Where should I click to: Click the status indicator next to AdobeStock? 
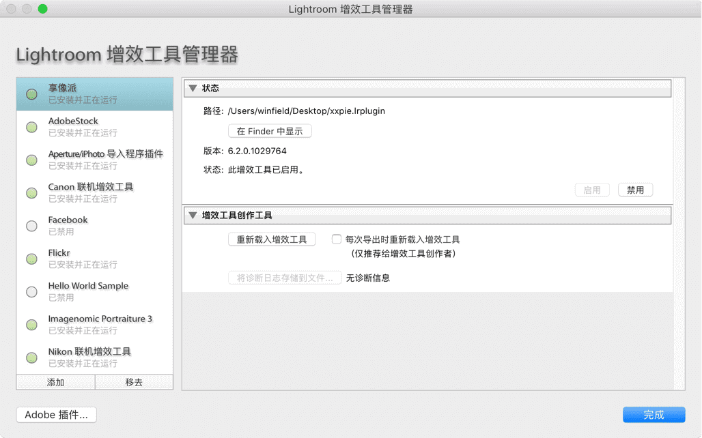[31, 127]
